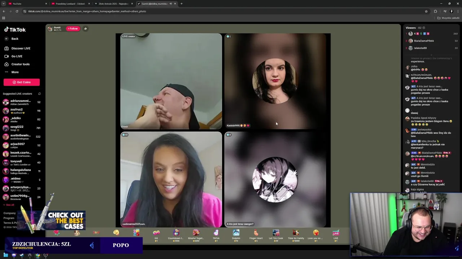Open arjoe3057 suggested creator
The image size is (462, 259).
coord(22,145)
